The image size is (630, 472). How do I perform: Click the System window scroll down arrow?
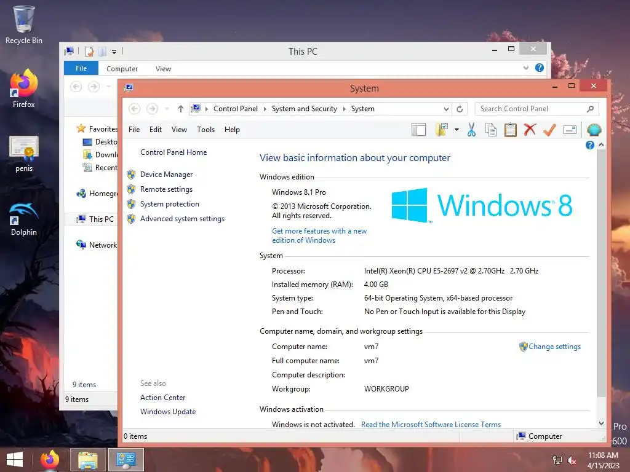pos(601,423)
